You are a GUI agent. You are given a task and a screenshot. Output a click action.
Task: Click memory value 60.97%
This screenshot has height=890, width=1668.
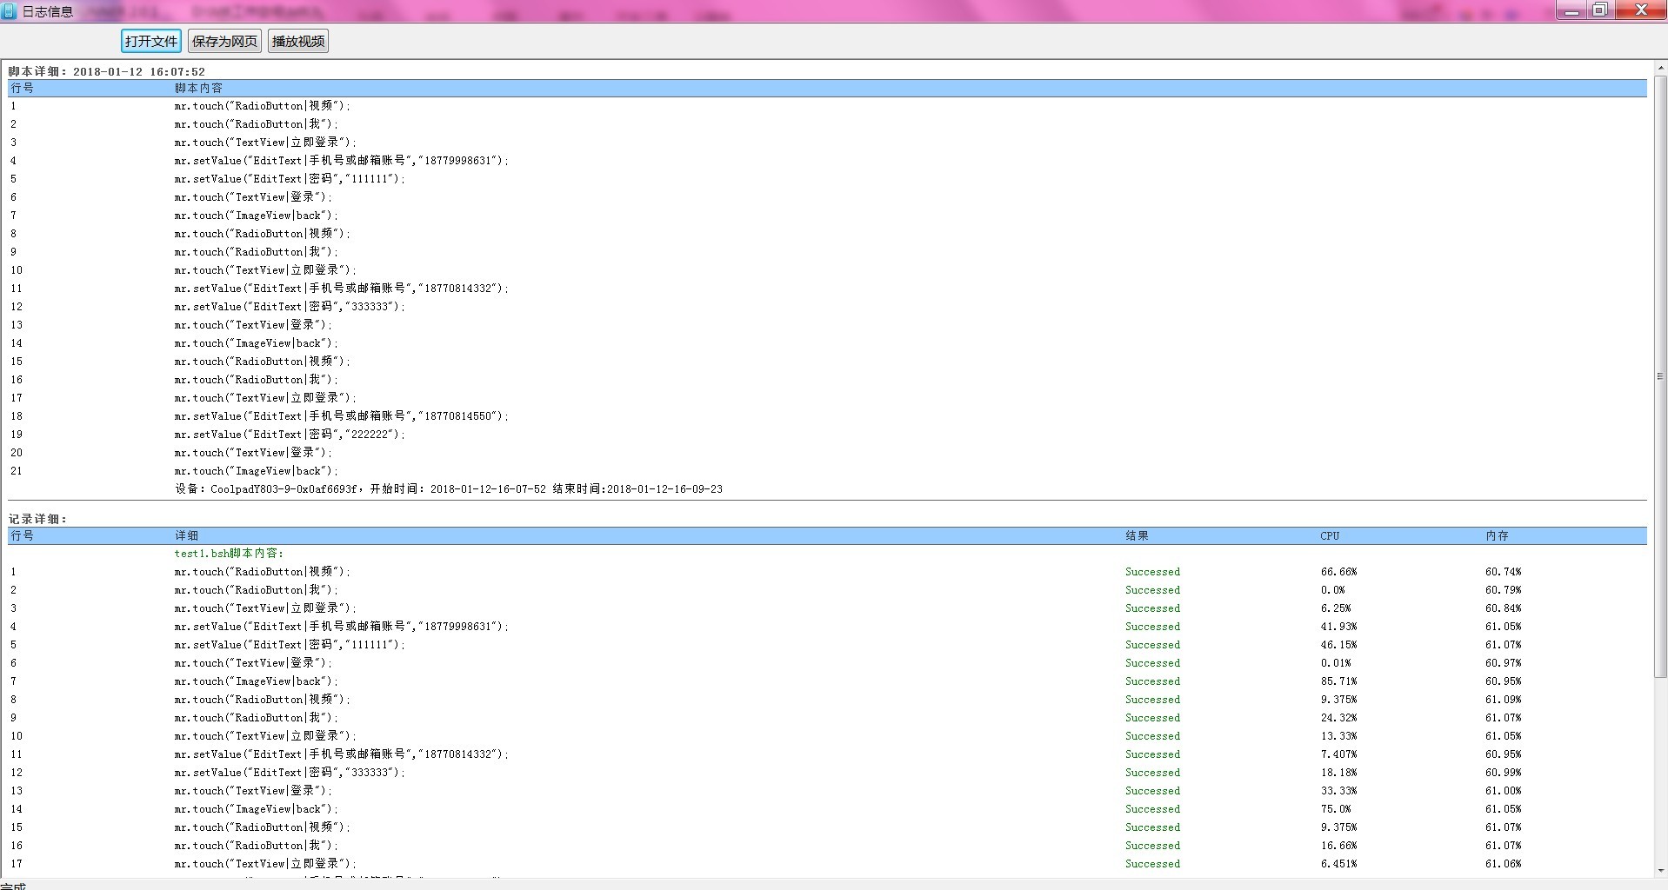coord(1504,663)
